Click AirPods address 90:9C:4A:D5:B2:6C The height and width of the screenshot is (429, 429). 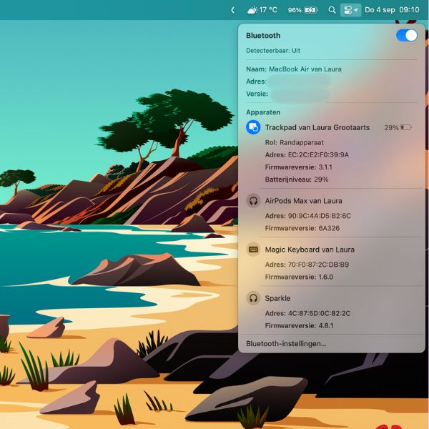[307, 216]
